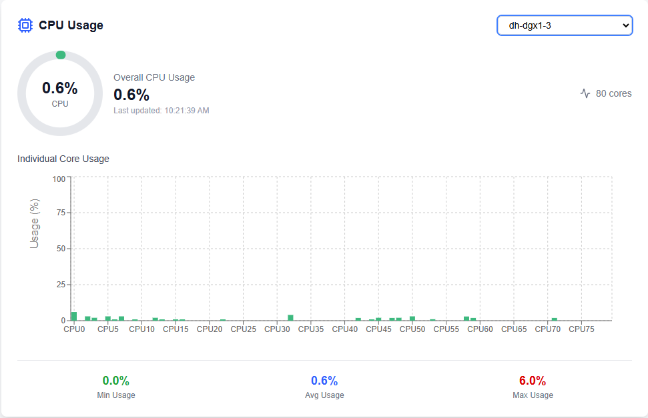Screen dimensions: 648x418
Task: Click the "Overall CPU Usage" label
Action: (x=154, y=77)
